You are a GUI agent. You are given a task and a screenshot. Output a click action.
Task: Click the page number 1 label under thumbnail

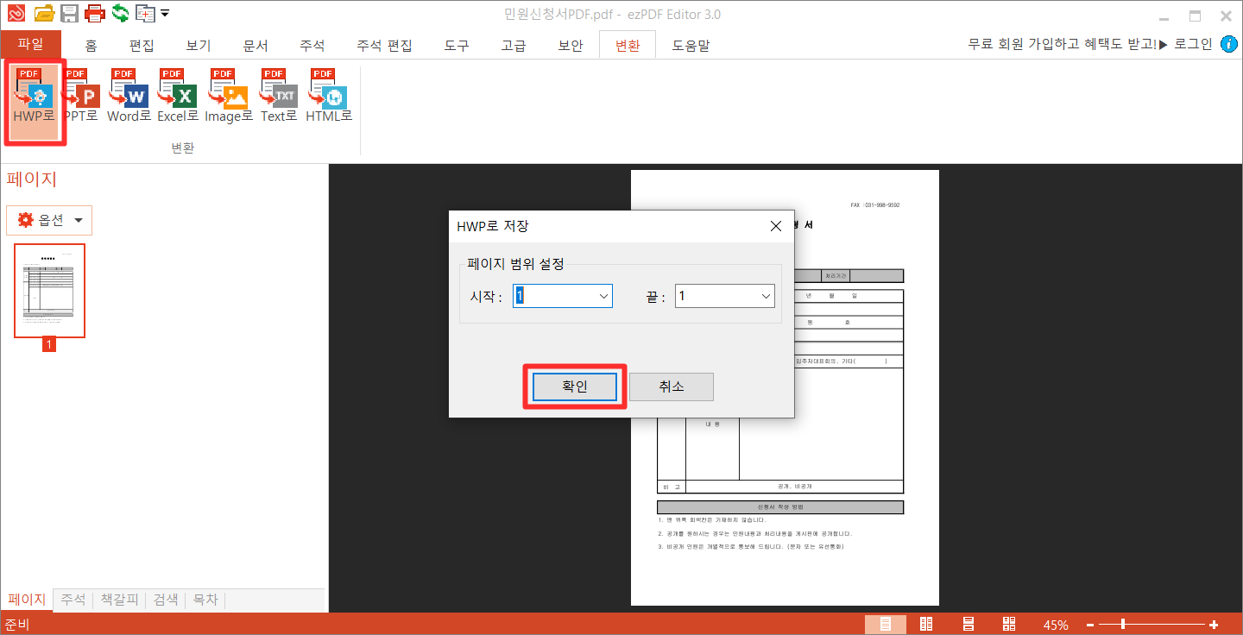pos(49,344)
